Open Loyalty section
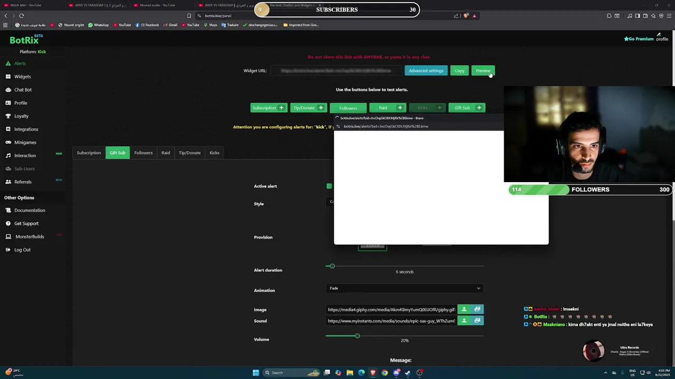This screenshot has height=379, width=675. 21,116
